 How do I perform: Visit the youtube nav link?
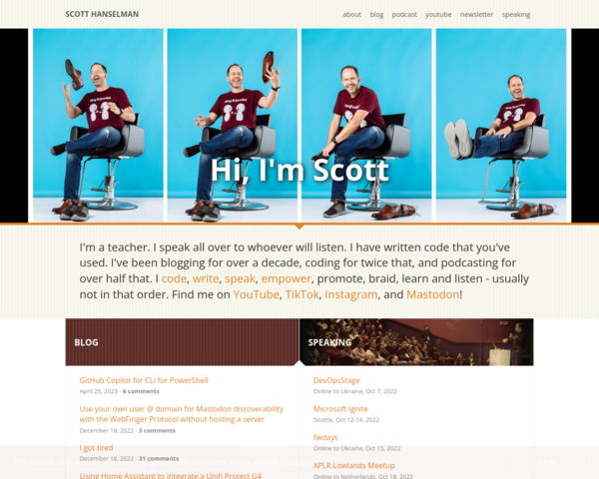pyautogui.click(x=438, y=15)
